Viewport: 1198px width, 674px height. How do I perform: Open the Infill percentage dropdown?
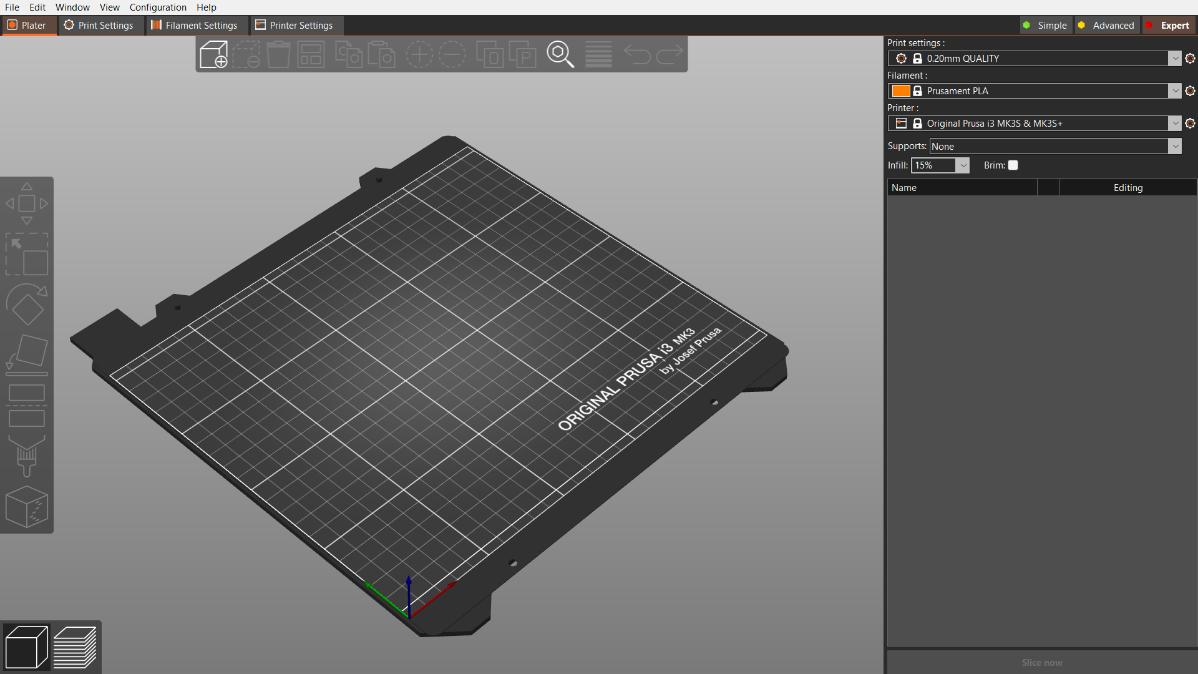coord(963,165)
